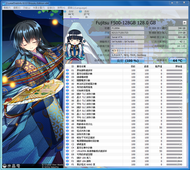Click the status icon for attribute 96
Image resolution: width=190 pixels, height=170 pixels.
point(67,114)
